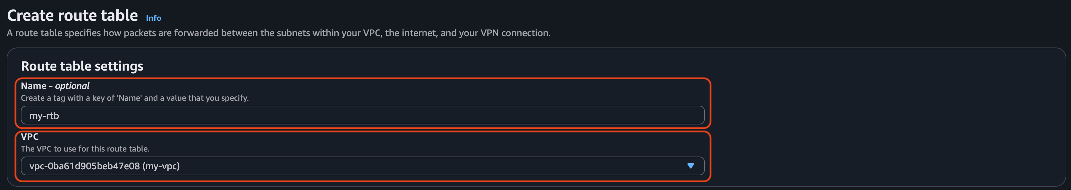Click "The VPC to use for this route table" text
The image size is (1071, 190).
point(85,149)
